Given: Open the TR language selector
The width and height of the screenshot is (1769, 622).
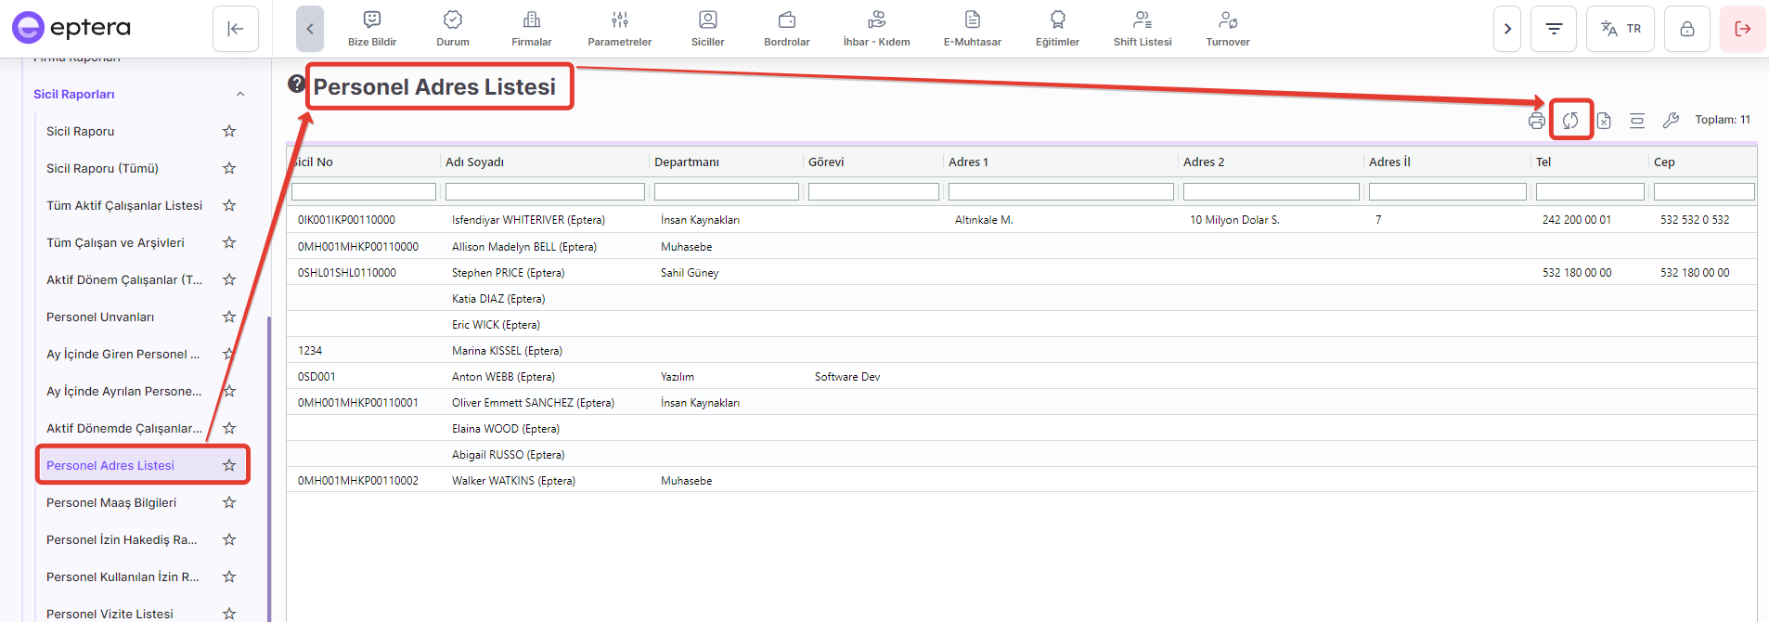Looking at the screenshot, I should coord(1621,29).
